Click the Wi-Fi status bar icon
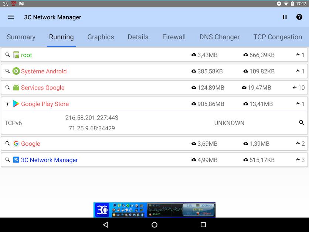The width and height of the screenshot is (309, 232). [286, 4]
